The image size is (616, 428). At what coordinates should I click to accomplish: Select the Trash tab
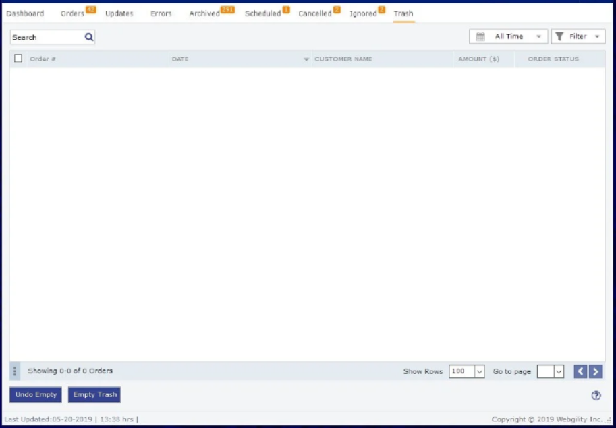pos(403,13)
